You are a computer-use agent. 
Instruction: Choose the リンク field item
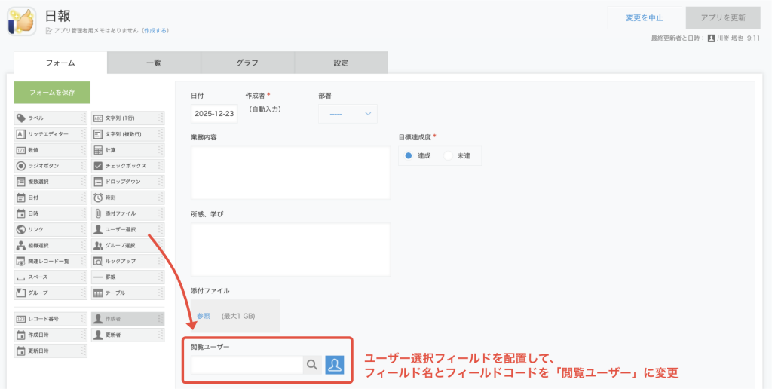tap(51, 229)
